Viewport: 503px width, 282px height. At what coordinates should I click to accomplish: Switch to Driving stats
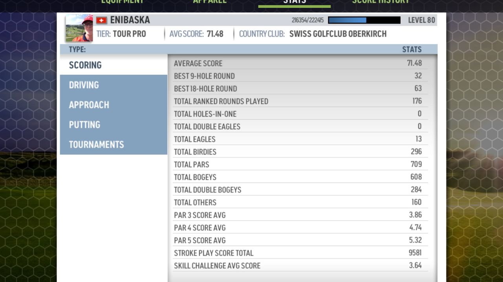113,85
